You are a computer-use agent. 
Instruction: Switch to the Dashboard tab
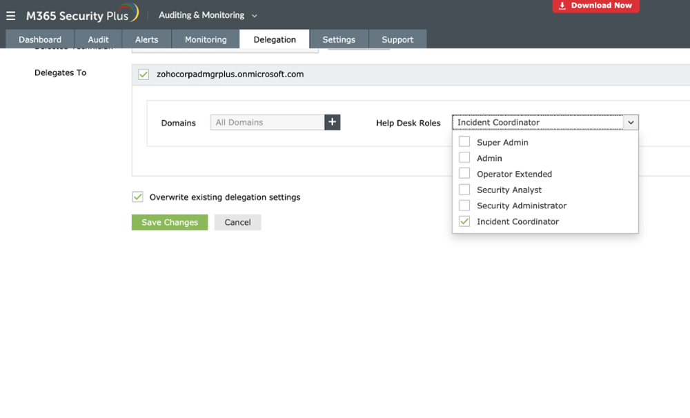click(x=40, y=39)
